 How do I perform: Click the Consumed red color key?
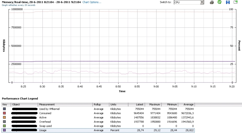tap(4, 113)
